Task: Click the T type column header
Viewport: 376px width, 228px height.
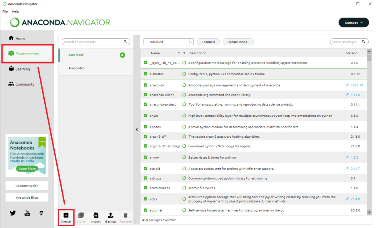Action: point(184,53)
